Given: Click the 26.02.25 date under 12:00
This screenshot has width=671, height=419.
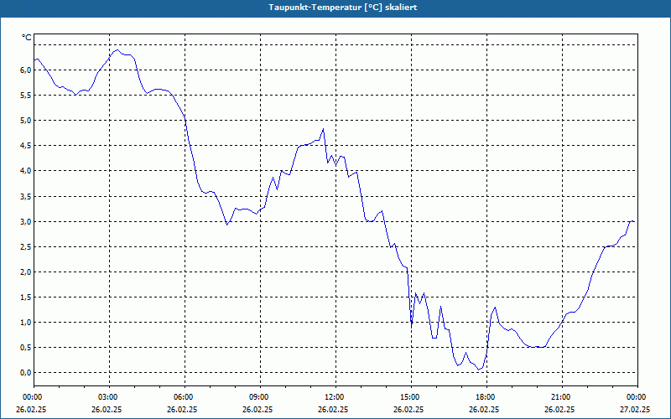Looking at the screenshot, I should click(333, 409).
